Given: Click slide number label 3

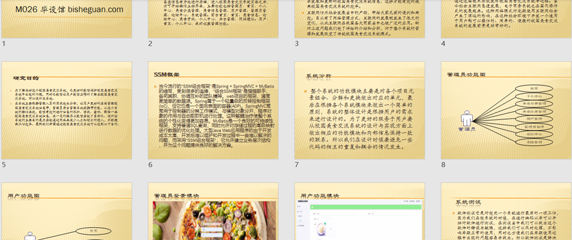Looking at the screenshot, I should pos(297,44).
